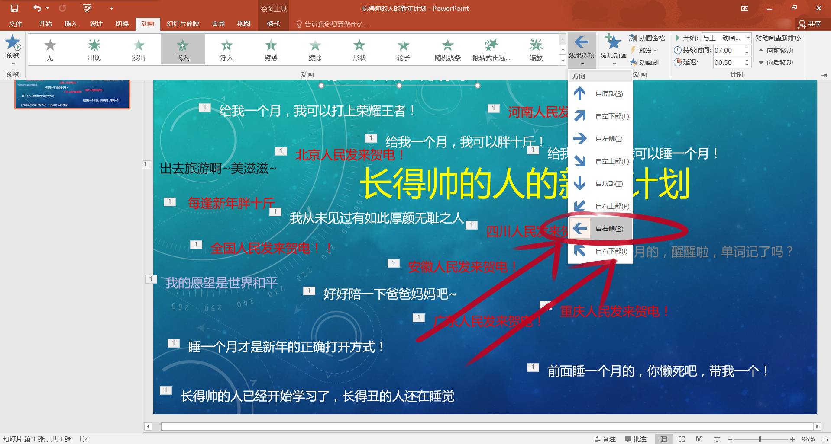Increase the 持续时间 duration spinner up
831x444 pixels.
tap(747, 48)
